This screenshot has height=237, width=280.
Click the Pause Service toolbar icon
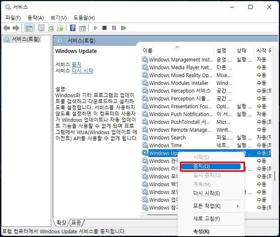114,28
